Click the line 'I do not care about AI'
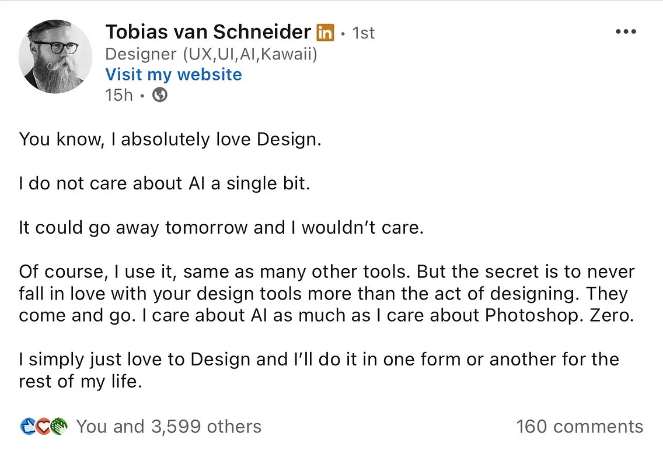Screen dimensions: 663x458 (x=164, y=184)
